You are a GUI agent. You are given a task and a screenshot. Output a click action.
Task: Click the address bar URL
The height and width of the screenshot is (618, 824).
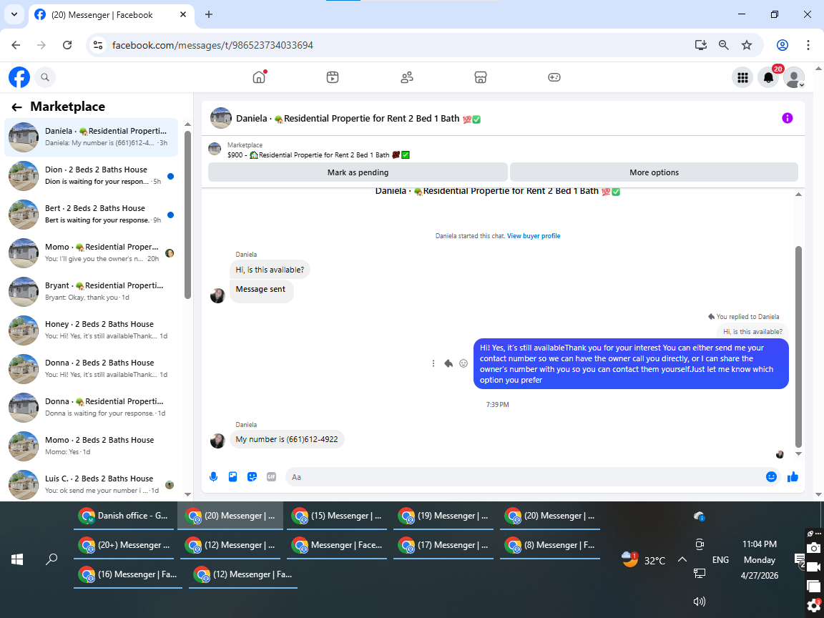[x=212, y=45]
